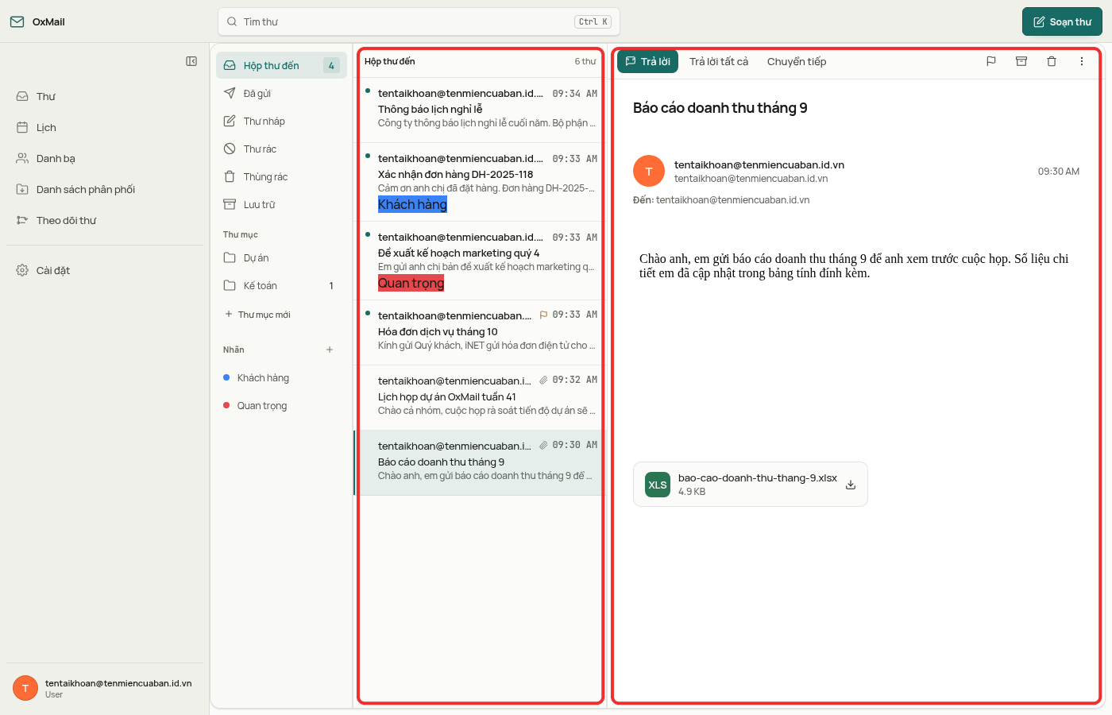
Task: Open email Đề xuất kế hoạch marketing quý 4
Action: click(480, 261)
